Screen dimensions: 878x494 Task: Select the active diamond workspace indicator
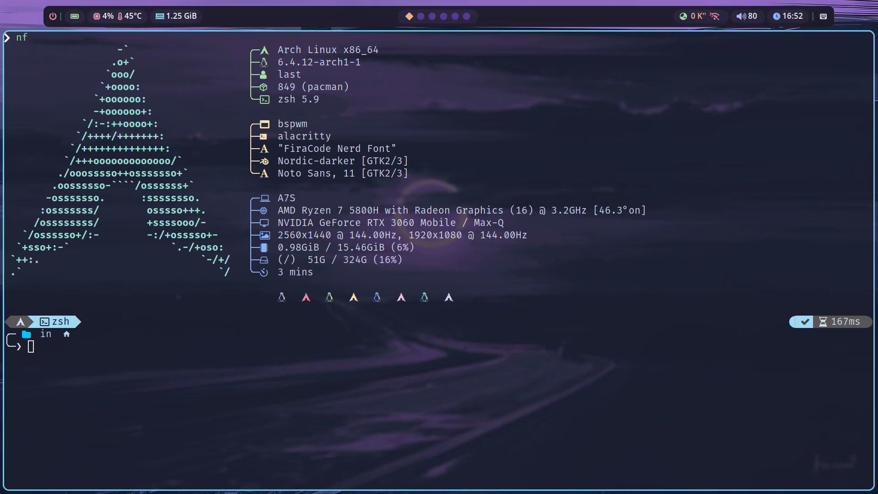click(x=409, y=16)
